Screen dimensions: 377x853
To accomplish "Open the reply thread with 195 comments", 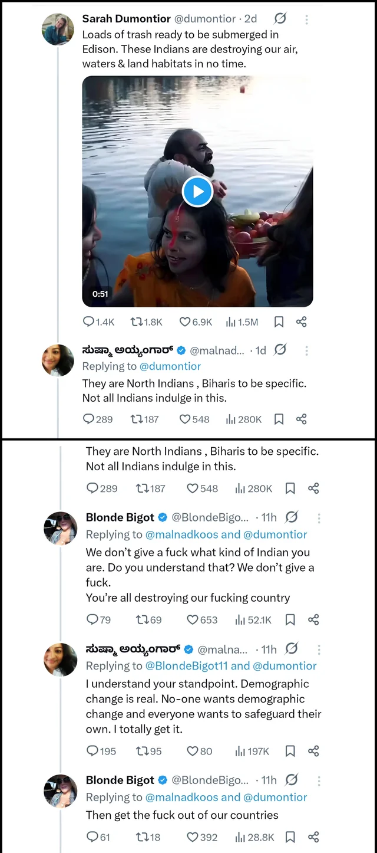I will pyautogui.click(x=92, y=751).
